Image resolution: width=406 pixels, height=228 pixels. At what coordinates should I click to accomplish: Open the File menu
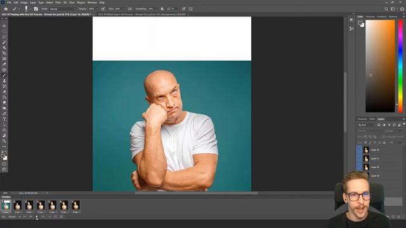tap(9, 3)
